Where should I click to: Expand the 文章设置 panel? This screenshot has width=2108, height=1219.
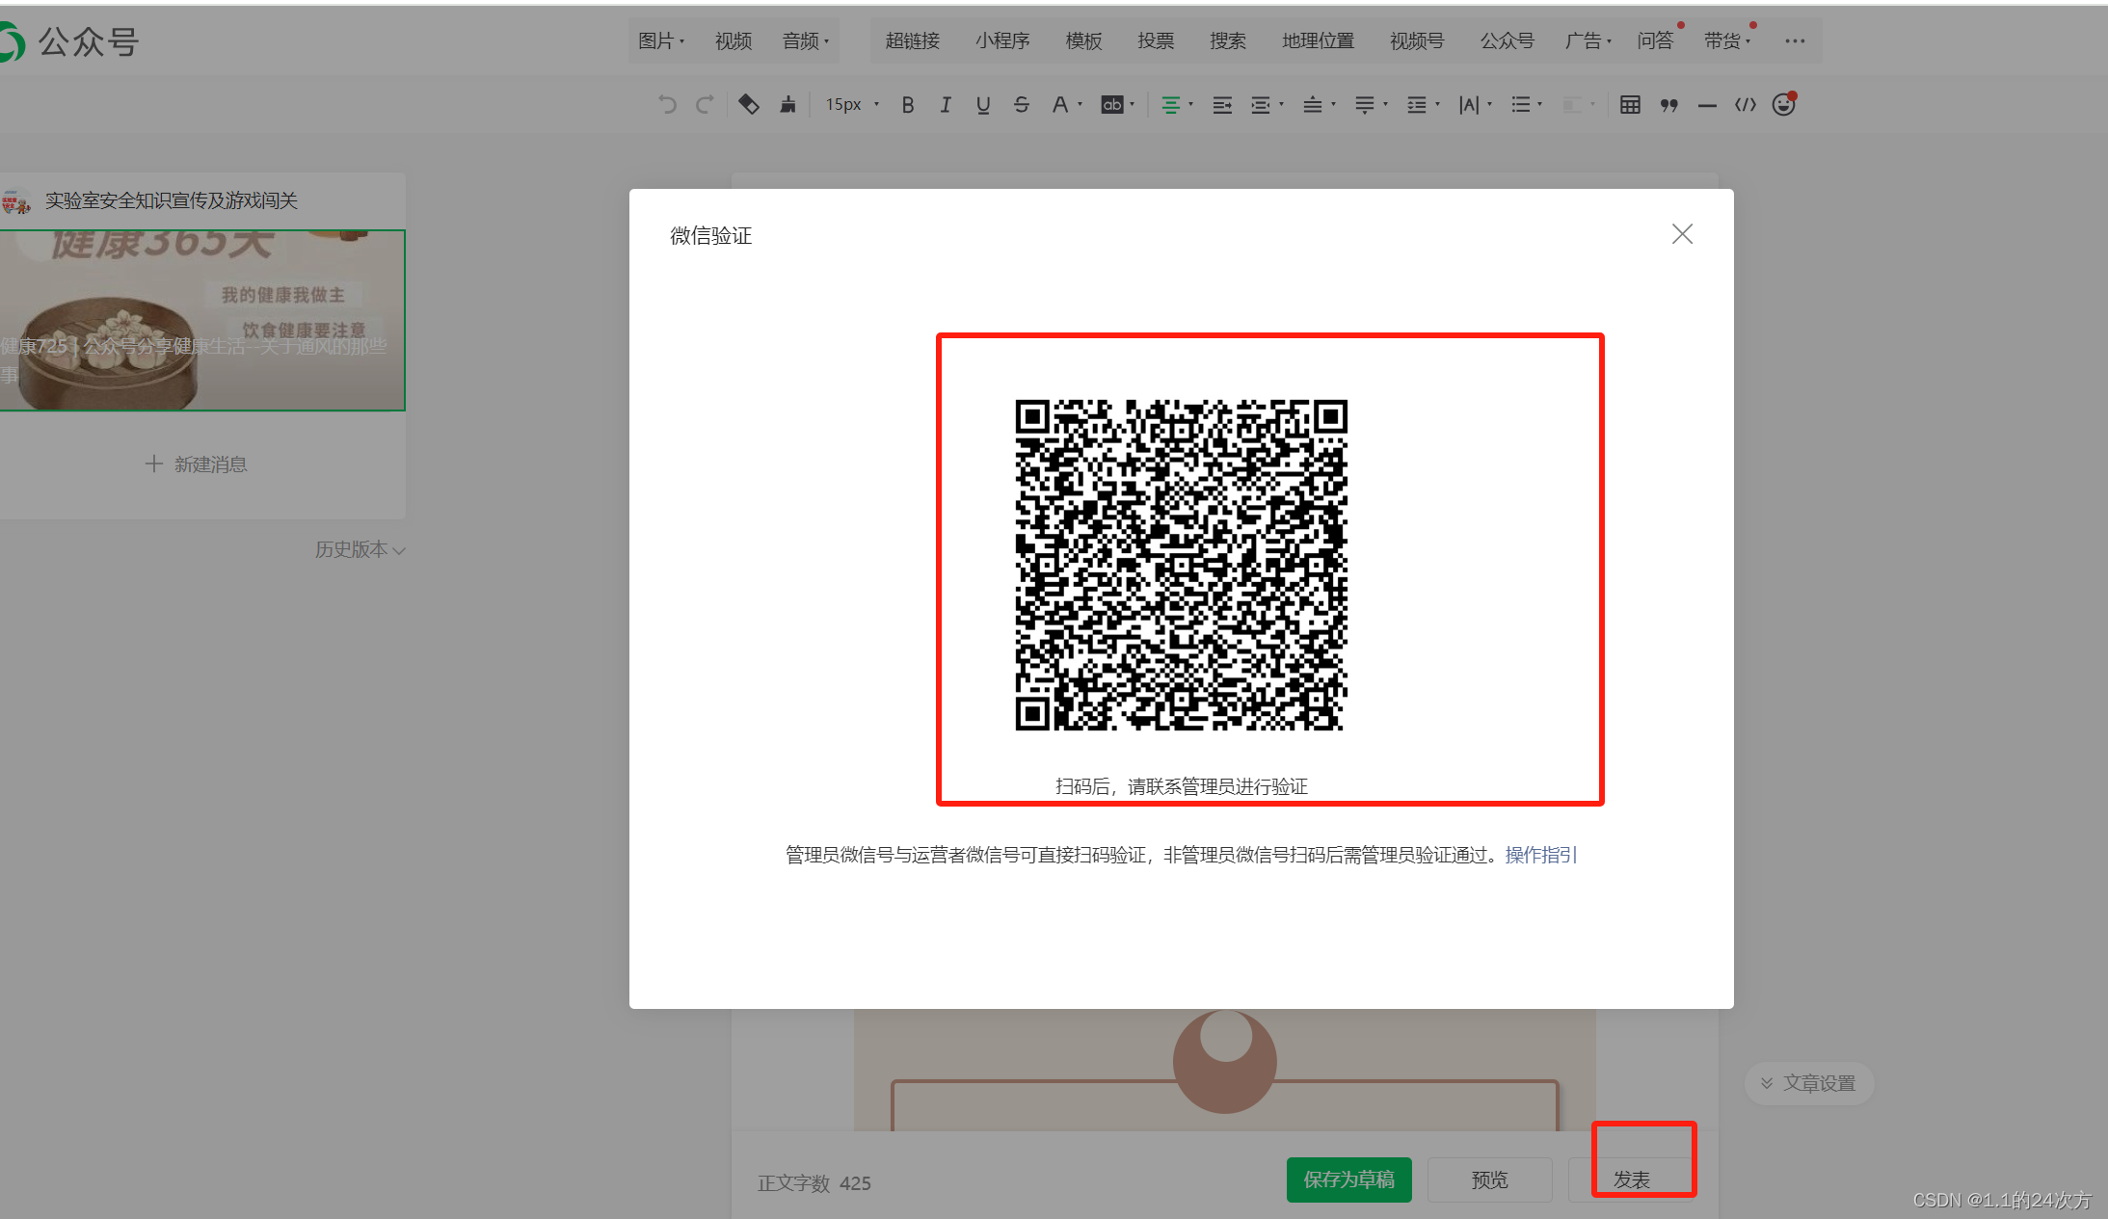pos(1808,1083)
